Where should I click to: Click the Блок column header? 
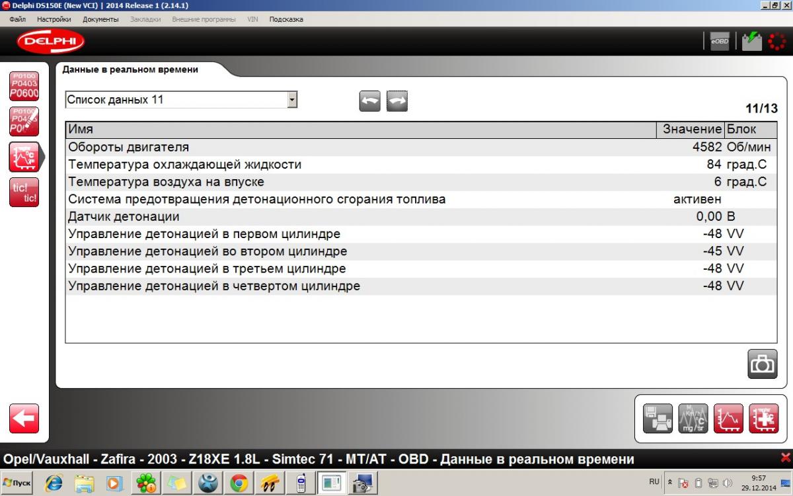tap(751, 130)
